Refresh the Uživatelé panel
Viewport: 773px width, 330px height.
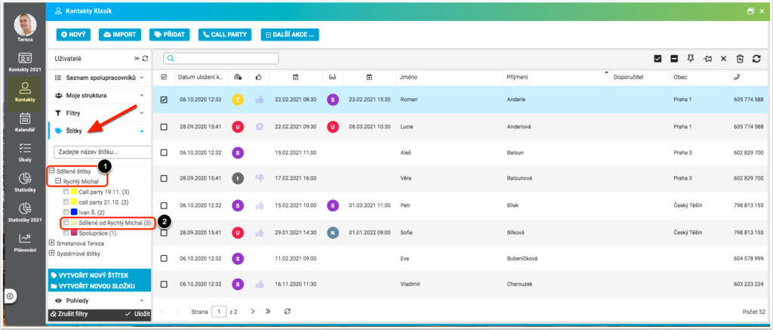(x=145, y=59)
